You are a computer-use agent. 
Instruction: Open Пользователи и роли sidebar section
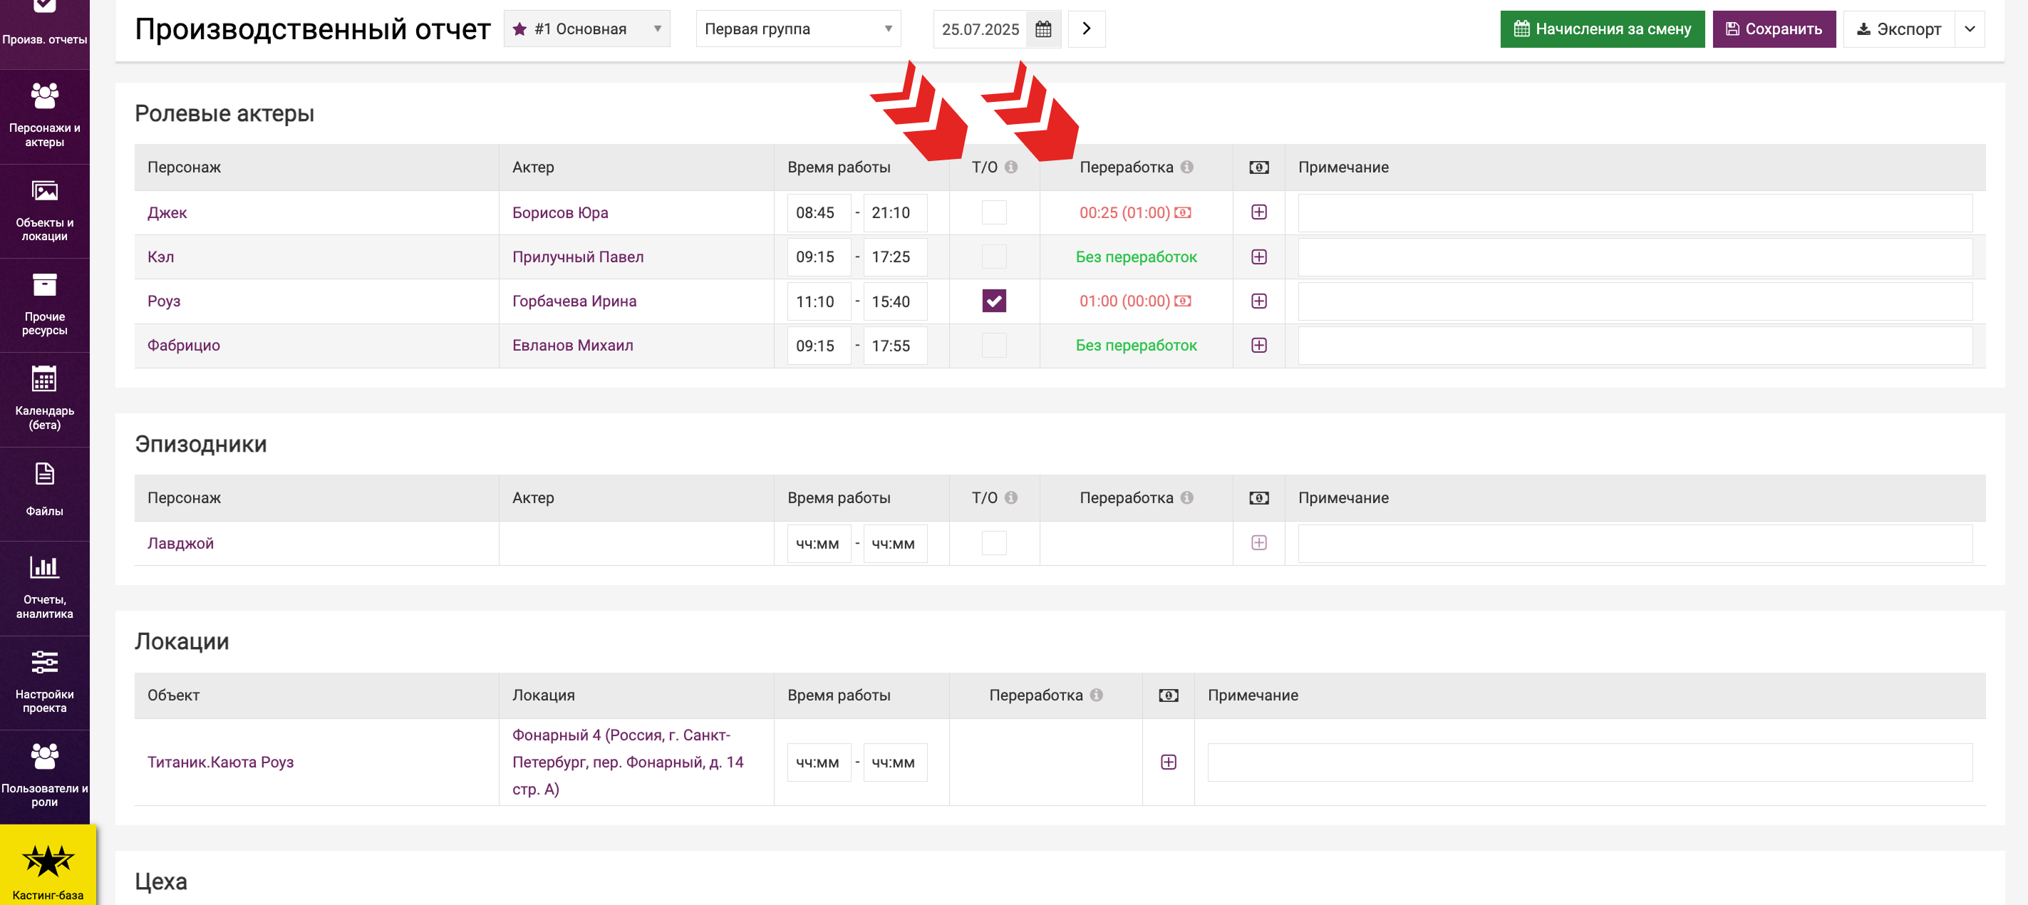pyautogui.click(x=45, y=777)
